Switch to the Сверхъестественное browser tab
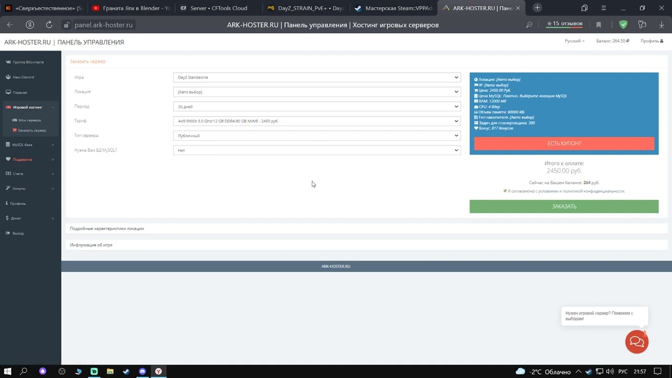Viewport: 672px width, 378px height. pos(44,8)
